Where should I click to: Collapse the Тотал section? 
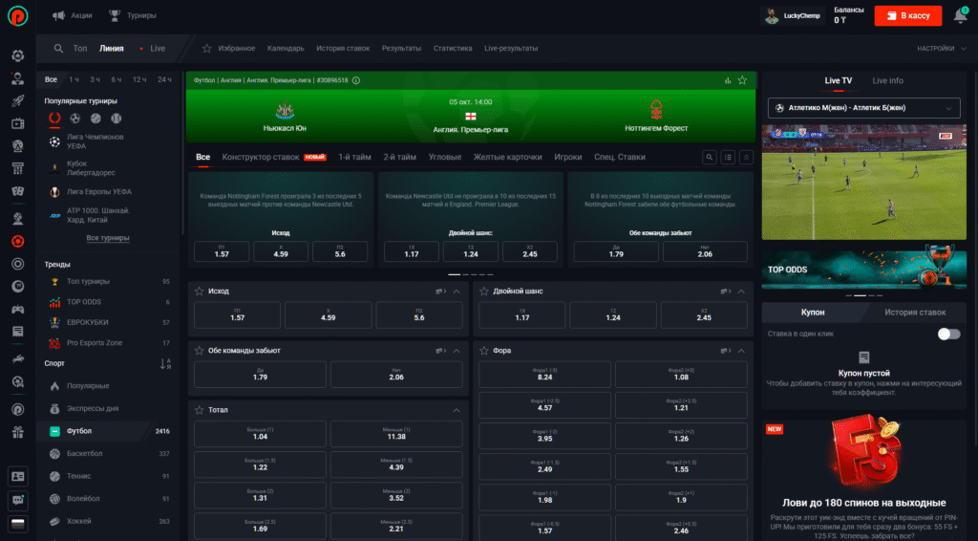click(457, 410)
